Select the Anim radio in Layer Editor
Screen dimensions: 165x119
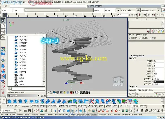click(x=150, y=38)
